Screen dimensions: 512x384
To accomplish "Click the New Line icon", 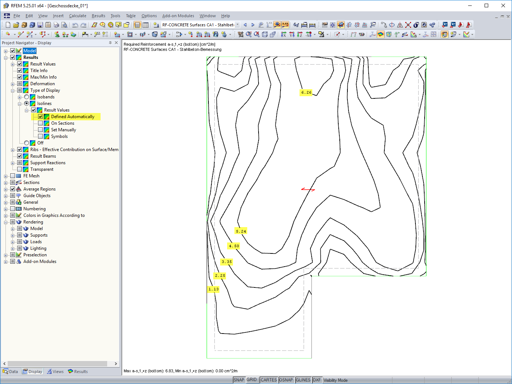I will coord(20,34).
